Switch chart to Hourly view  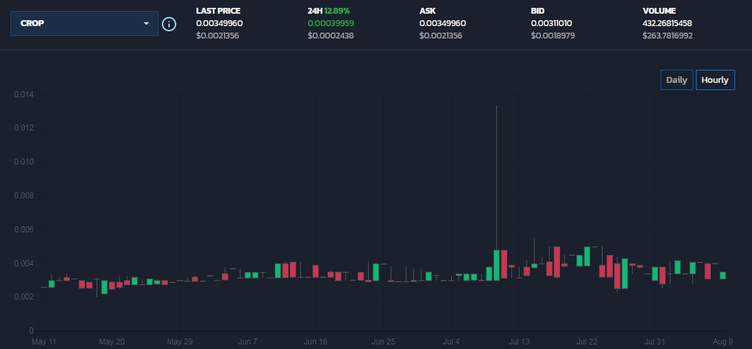click(715, 80)
